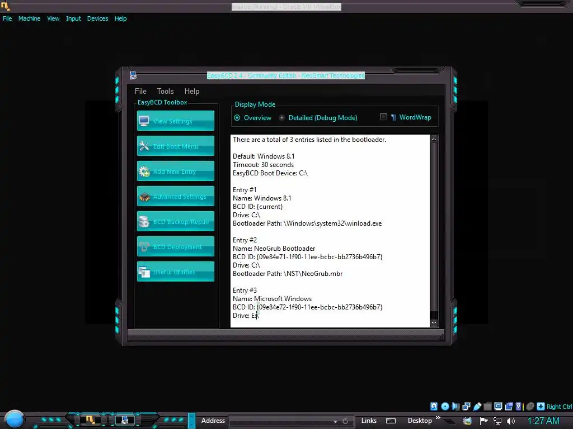This screenshot has width=573, height=429.
Task: Click the EasyBCD title bar app icon
Action: click(133, 75)
